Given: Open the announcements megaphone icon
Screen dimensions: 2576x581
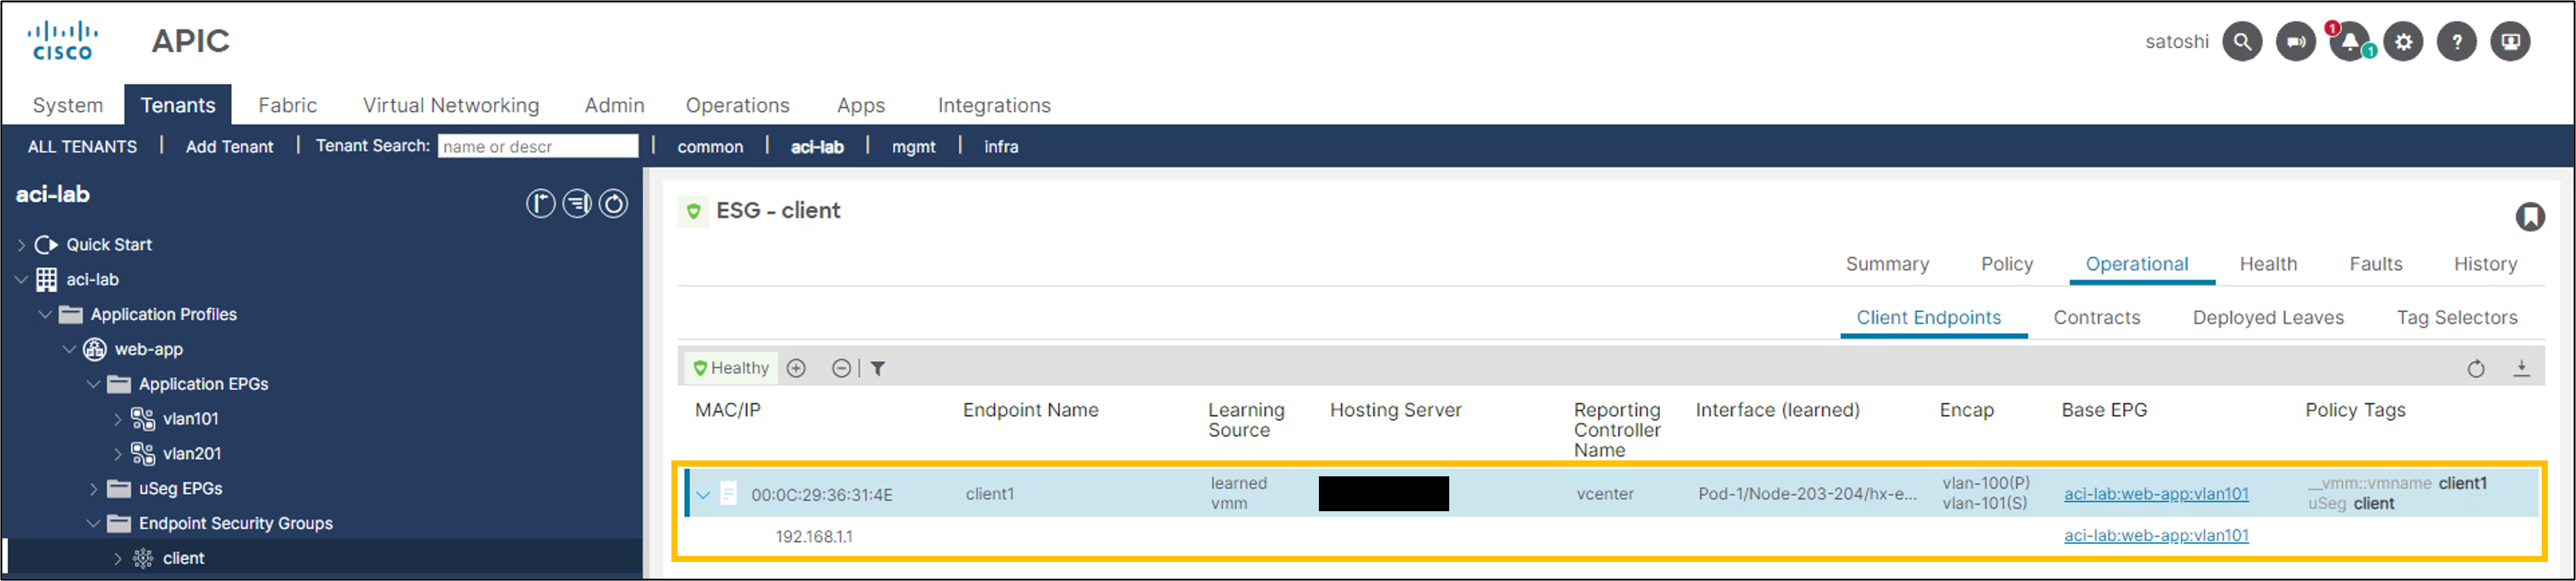Looking at the screenshot, I should pyautogui.click(x=2296, y=42).
